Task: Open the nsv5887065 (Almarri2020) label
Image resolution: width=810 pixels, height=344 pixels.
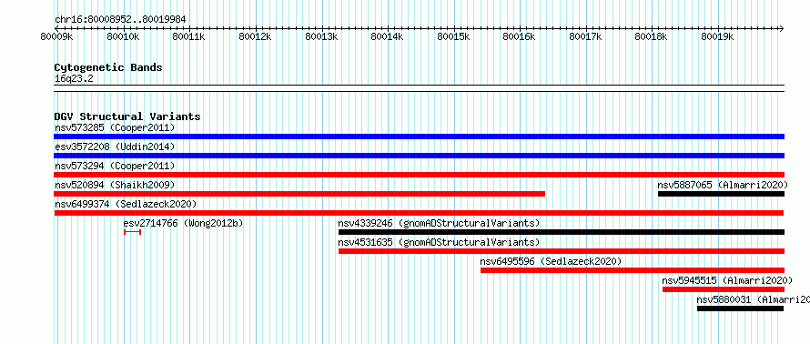Action: click(x=723, y=185)
